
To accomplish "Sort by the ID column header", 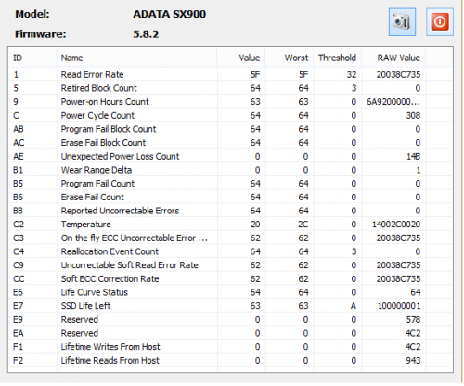I will point(32,58).
